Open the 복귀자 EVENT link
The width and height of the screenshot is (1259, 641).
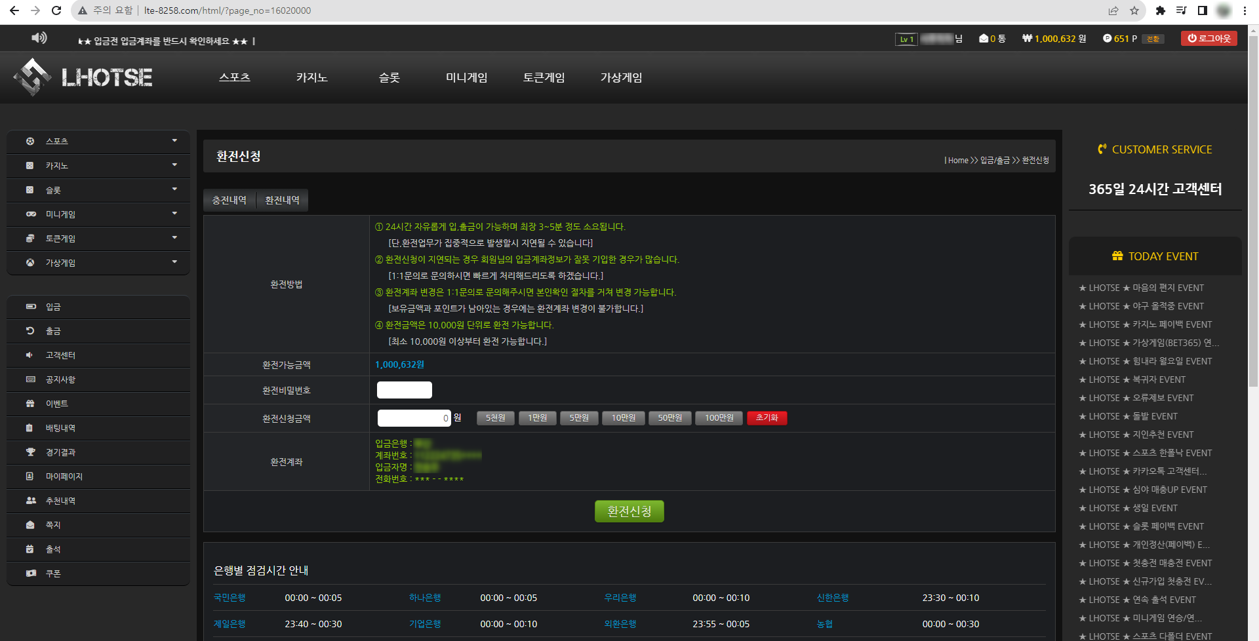(x=1132, y=379)
